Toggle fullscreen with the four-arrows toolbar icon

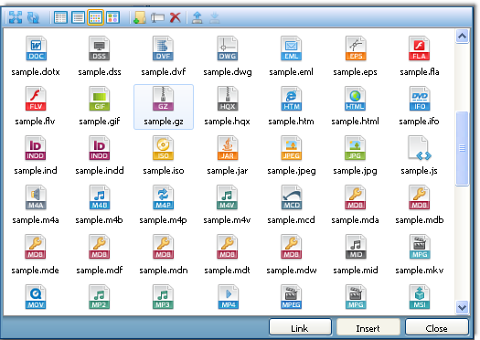pyautogui.click(x=15, y=17)
